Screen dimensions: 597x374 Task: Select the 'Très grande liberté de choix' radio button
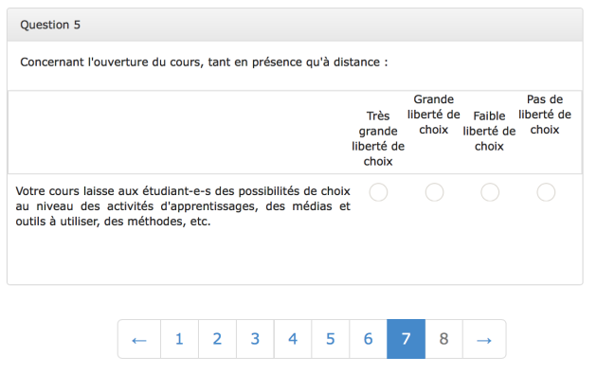[x=378, y=192]
